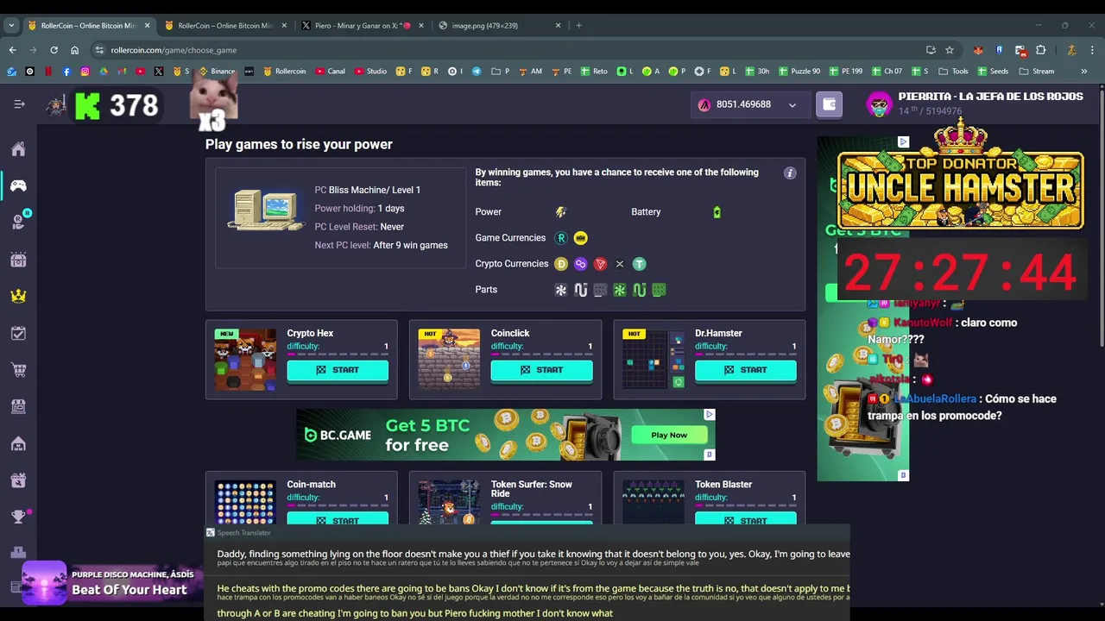Click the wallet icon button
This screenshot has height=621, width=1105.
click(830, 104)
